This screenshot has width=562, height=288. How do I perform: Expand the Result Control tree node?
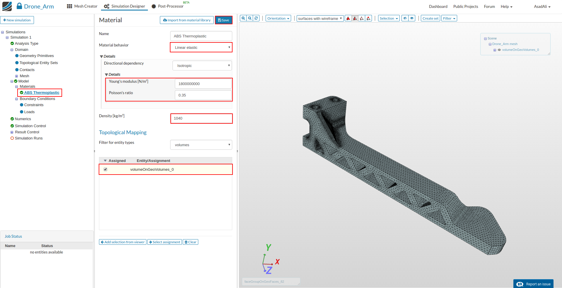click(12, 132)
